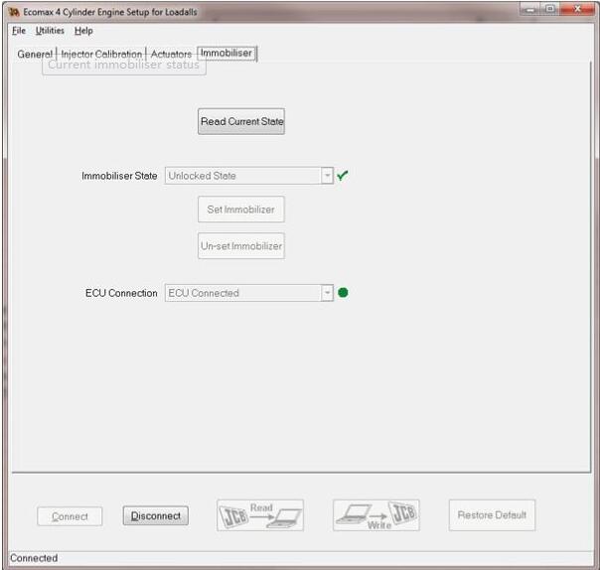Click the Set Immobilizer button
The height and width of the screenshot is (570, 600).
click(241, 210)
